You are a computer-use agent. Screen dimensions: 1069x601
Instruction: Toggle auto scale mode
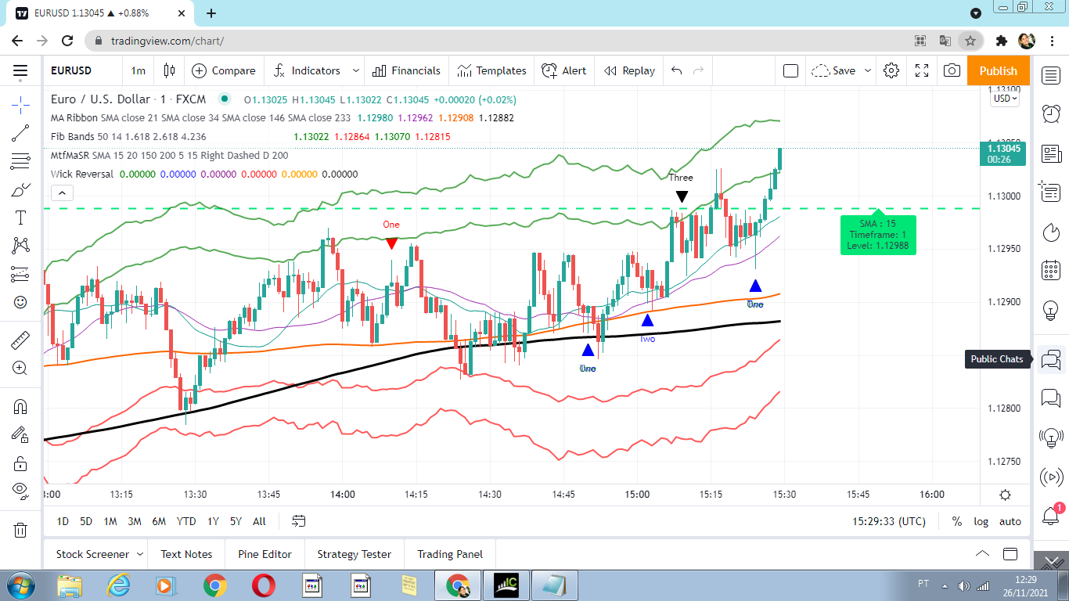click(x=1010, y=521)
